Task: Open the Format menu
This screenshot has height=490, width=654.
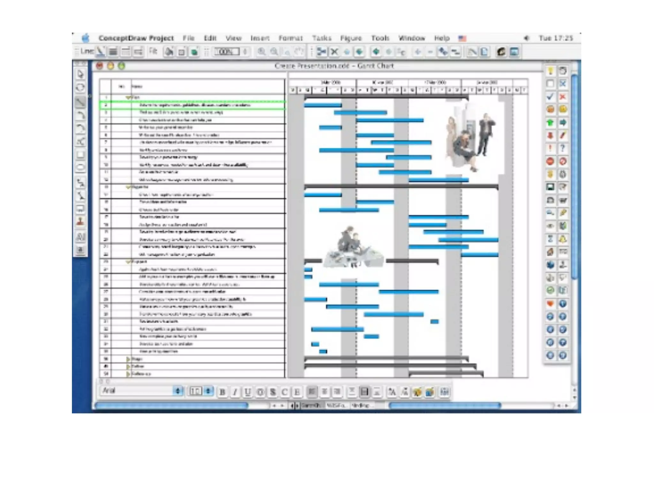Action: click(x=290, y=38)
